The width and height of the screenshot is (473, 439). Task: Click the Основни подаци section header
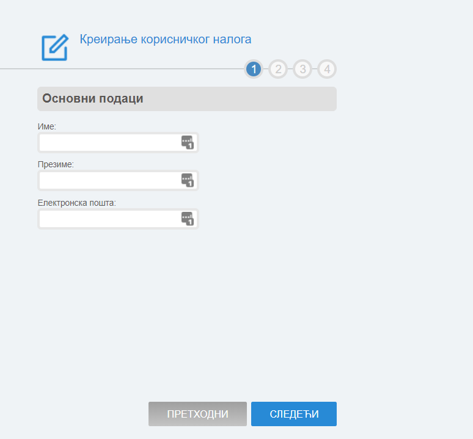(x=187, y=99)
